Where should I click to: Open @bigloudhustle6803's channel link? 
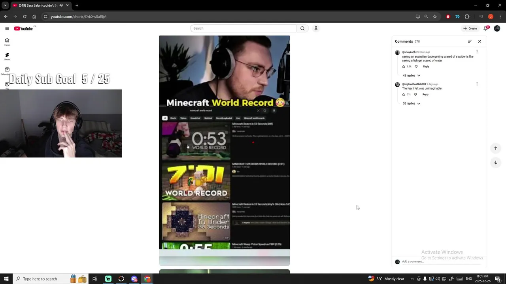414,84
